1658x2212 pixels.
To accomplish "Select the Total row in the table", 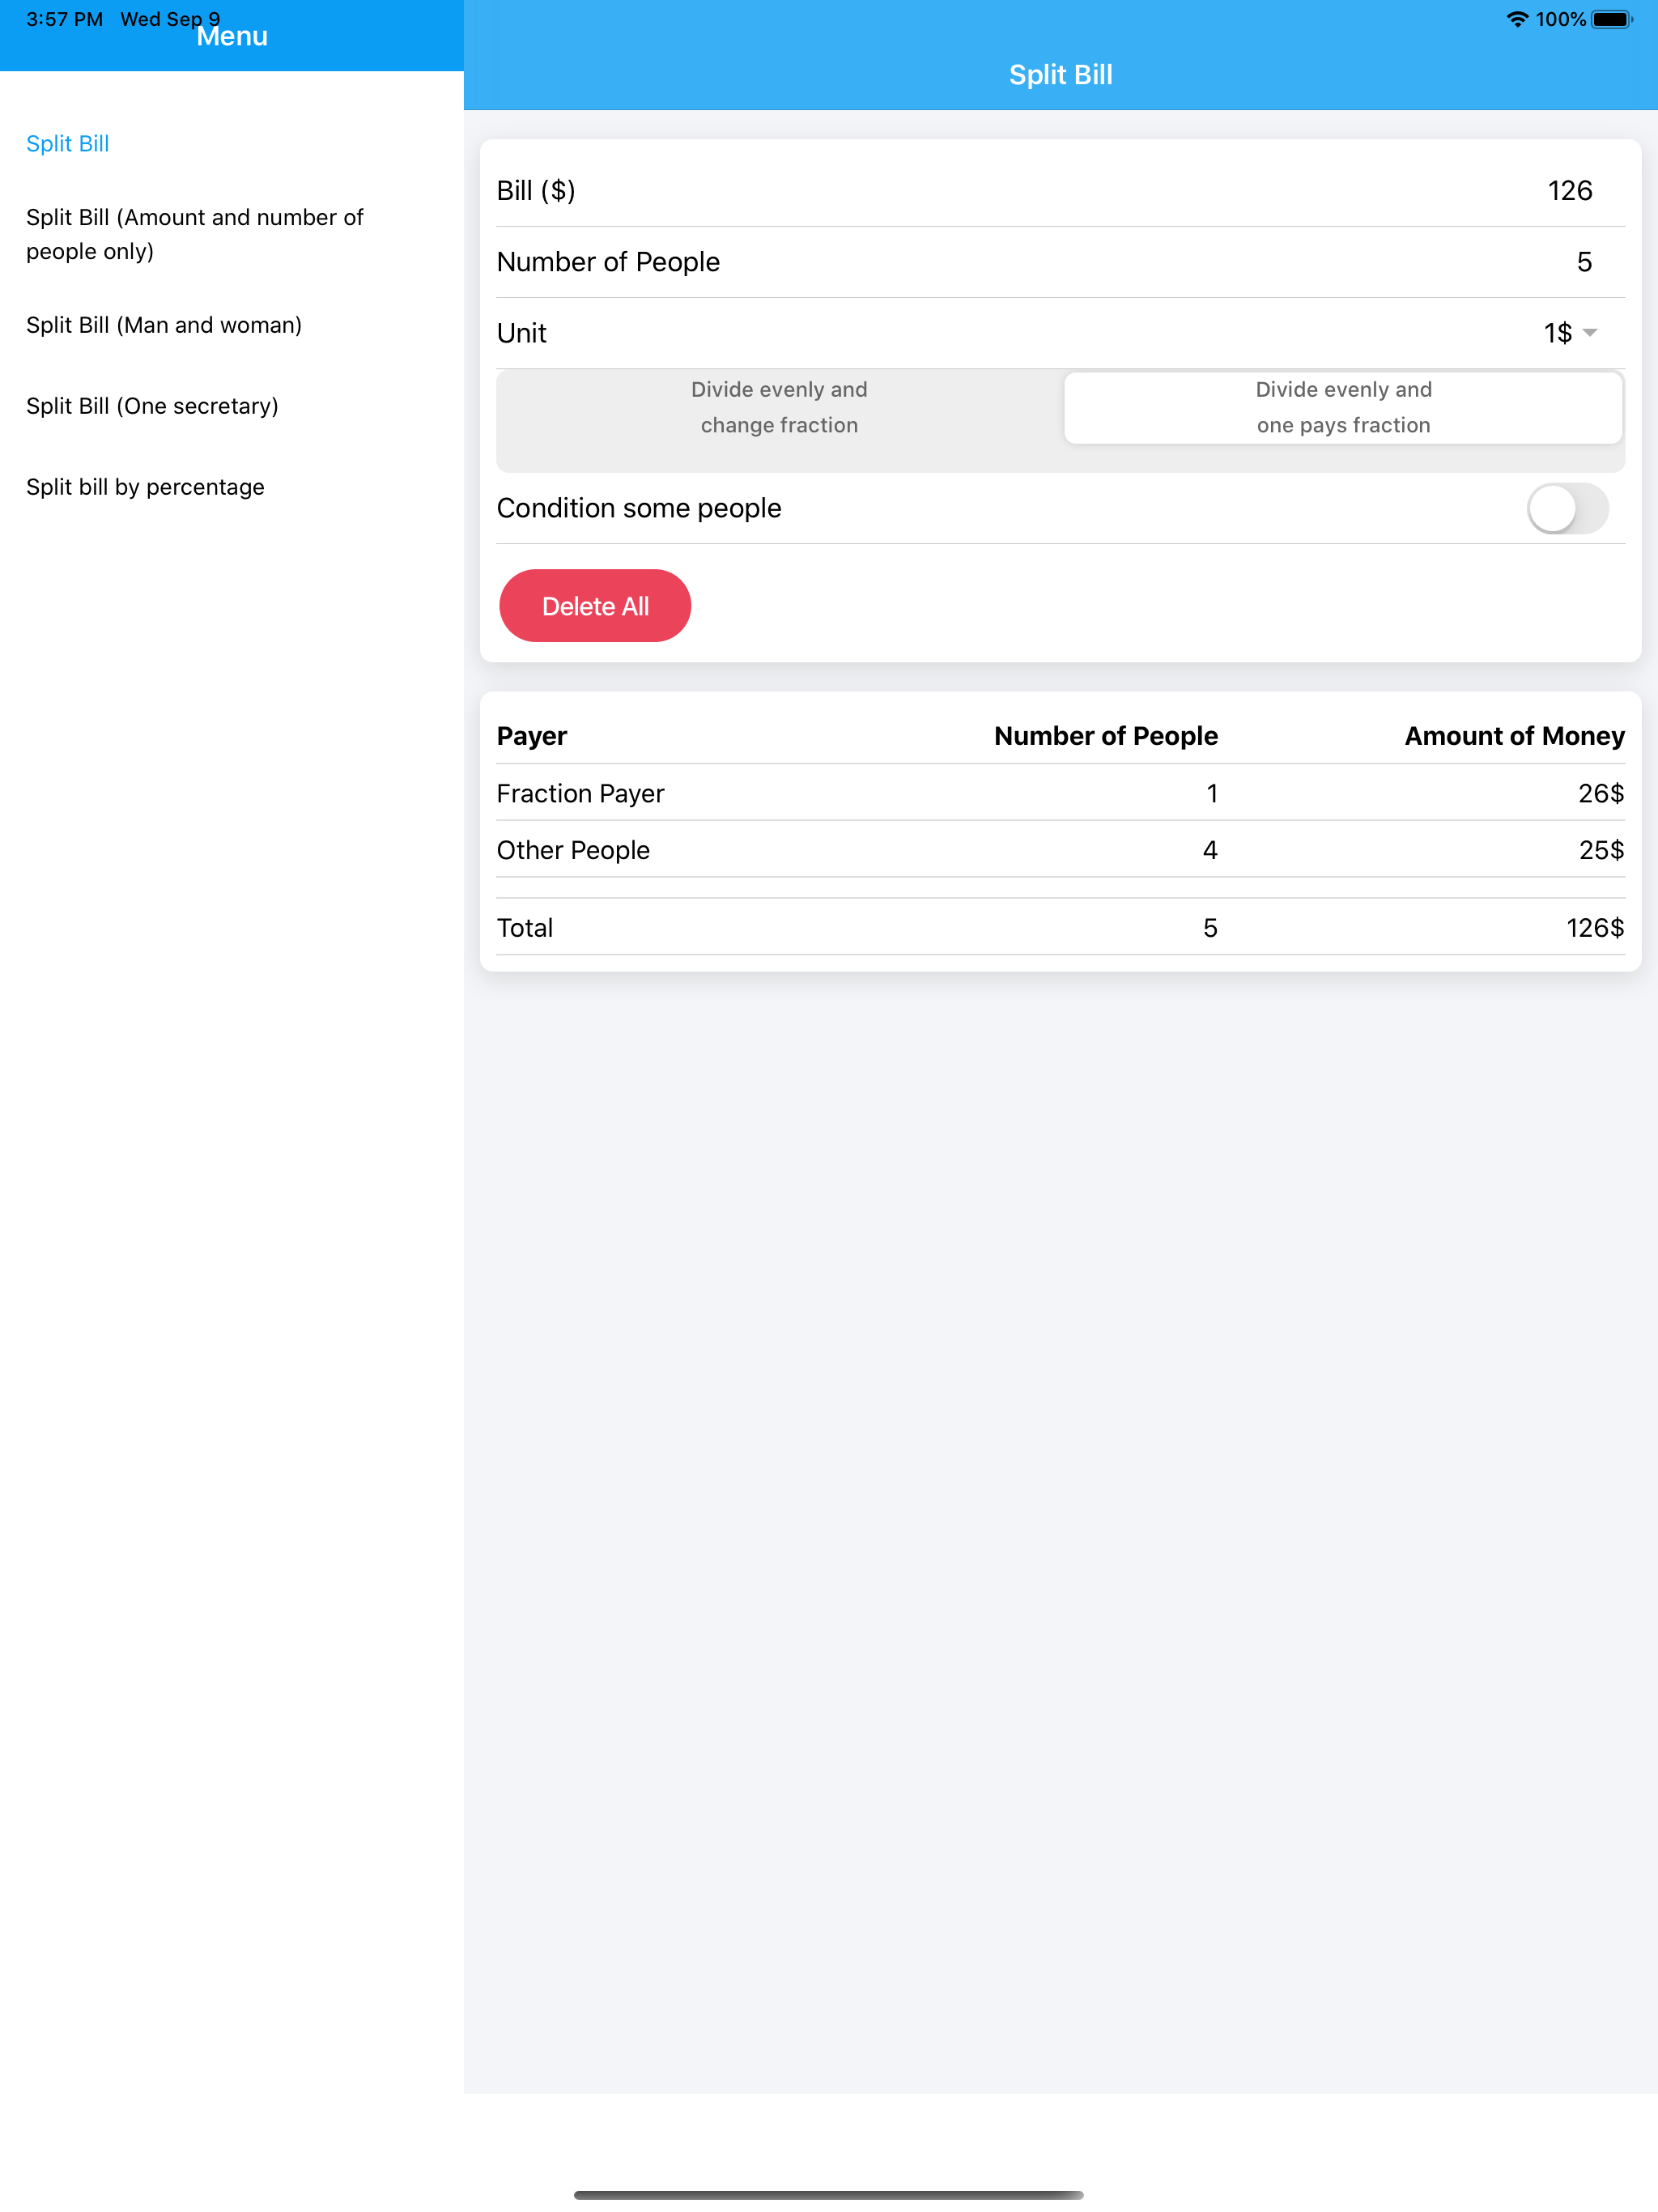I will (1060, 928).
